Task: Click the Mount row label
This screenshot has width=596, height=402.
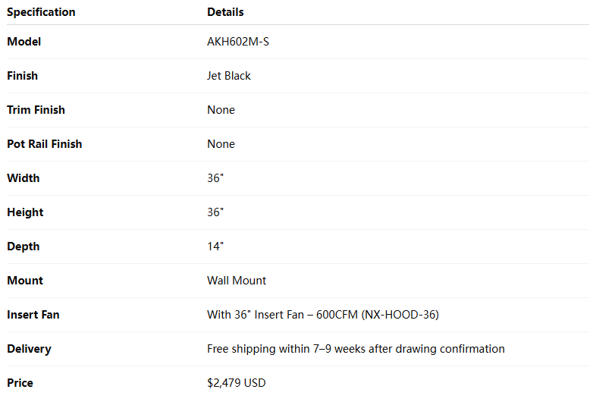Action: pos(24,281)
